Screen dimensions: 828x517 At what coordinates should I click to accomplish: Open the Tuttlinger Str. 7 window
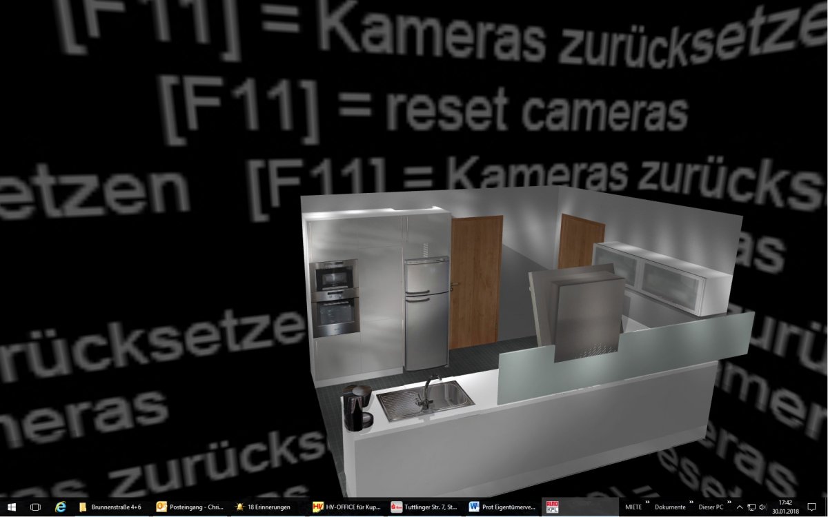pyautogui.click(x=423, y=507)
